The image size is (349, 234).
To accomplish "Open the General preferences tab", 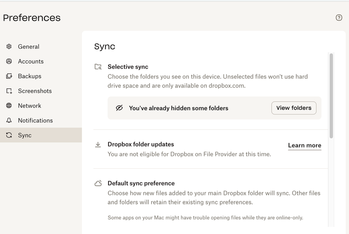I will tap(28, 47).
